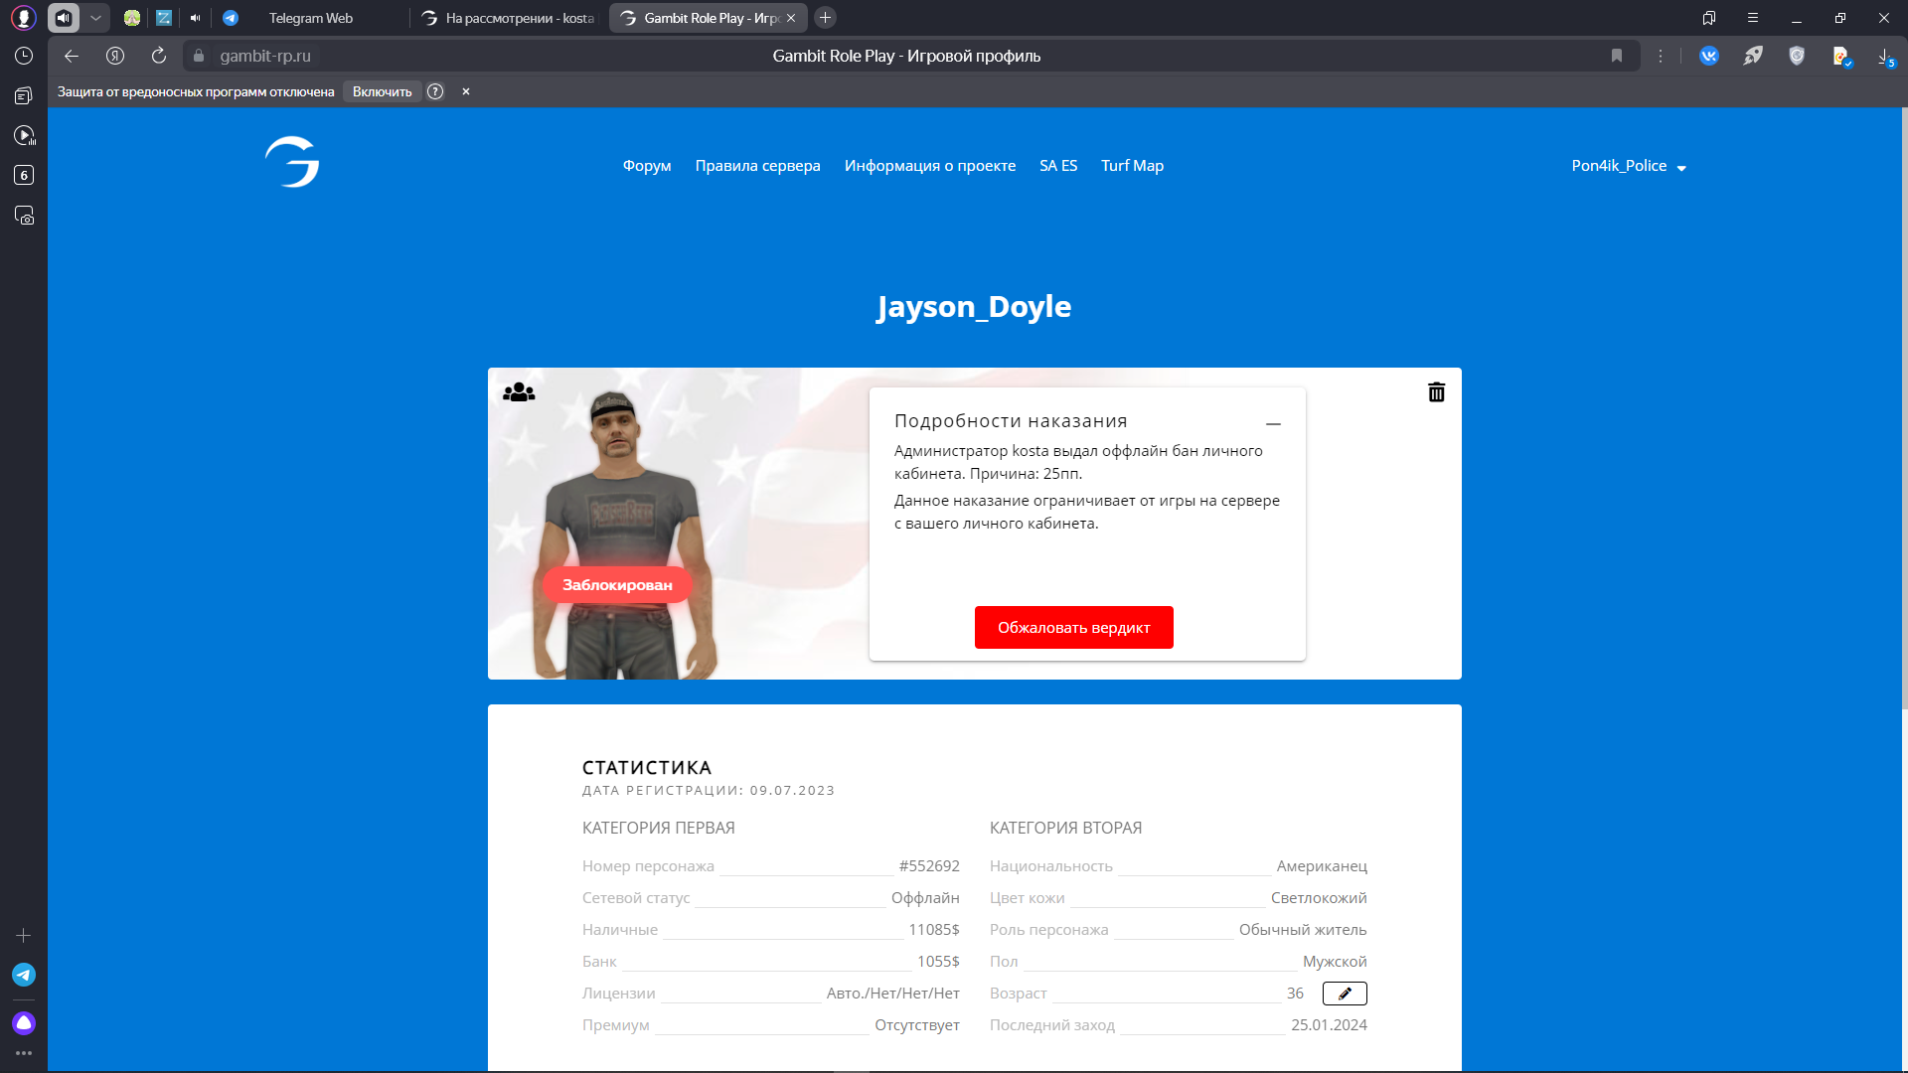This screenshot has width=1908, height=1073.
Task: Open history clock icon in sidebar
Action: click(x=24, y=56)
